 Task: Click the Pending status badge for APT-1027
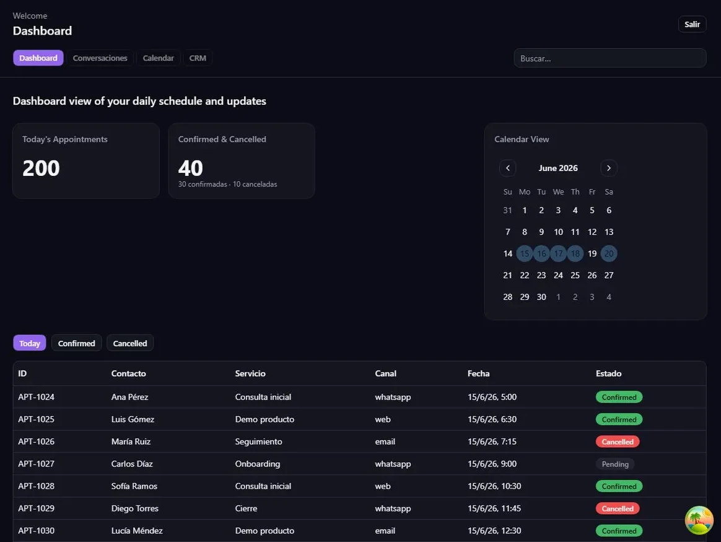click(615, 464)
